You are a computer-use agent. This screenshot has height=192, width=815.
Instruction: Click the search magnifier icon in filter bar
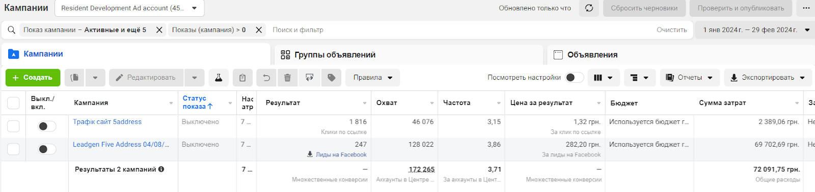click(11, 30)
